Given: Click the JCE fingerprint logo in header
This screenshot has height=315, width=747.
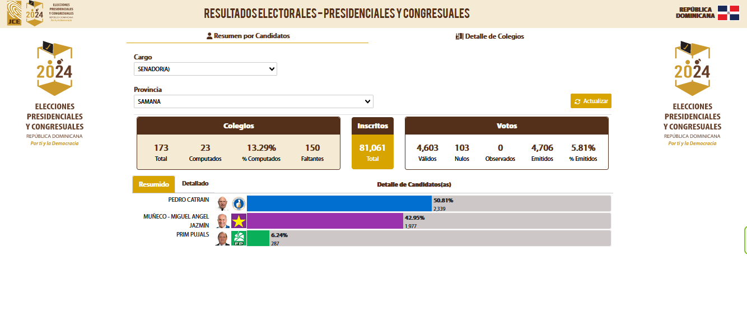Looking at the screenshot, I should pyautogui.click(x=14, y=13).
